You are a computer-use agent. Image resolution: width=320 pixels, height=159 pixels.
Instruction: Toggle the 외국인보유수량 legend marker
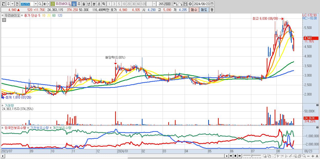pyautogui.click(x=3, y=128)
